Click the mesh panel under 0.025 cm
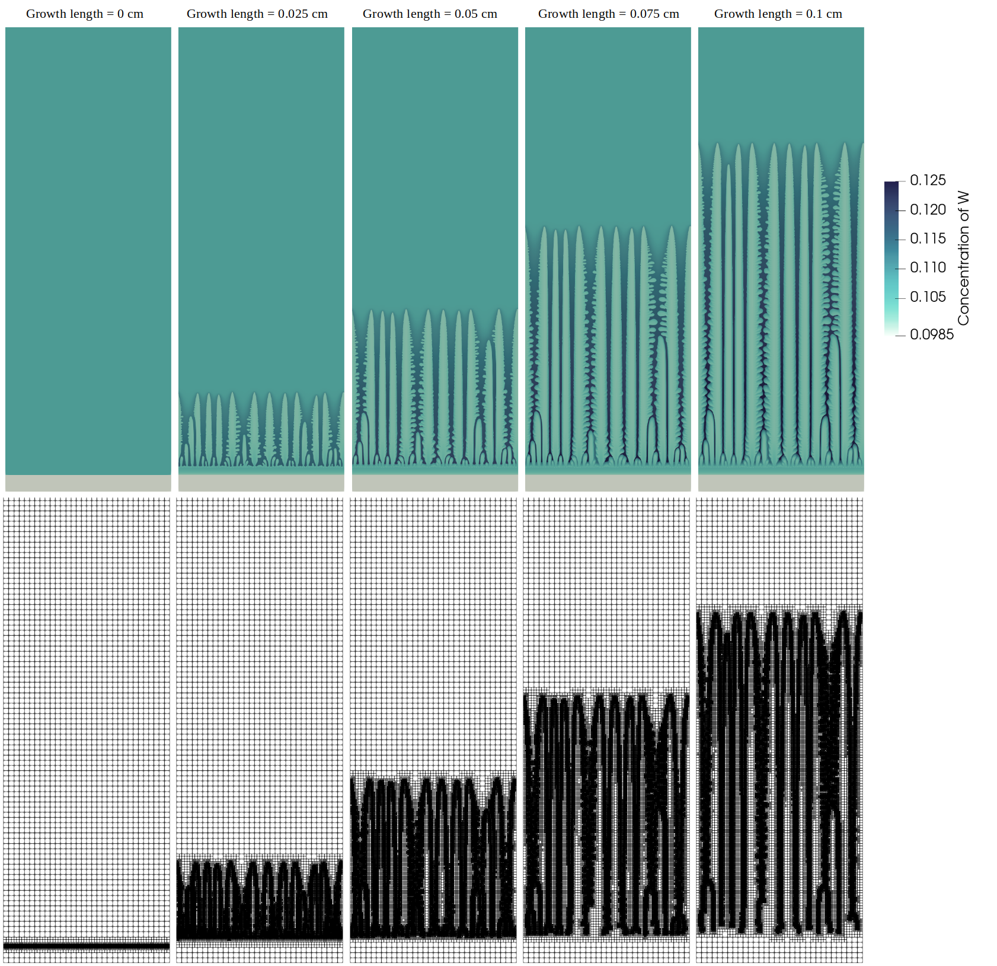 [x=260, y=730]
